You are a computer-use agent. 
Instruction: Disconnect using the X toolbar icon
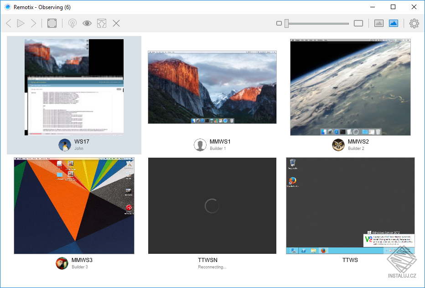[x=116, y=23]
